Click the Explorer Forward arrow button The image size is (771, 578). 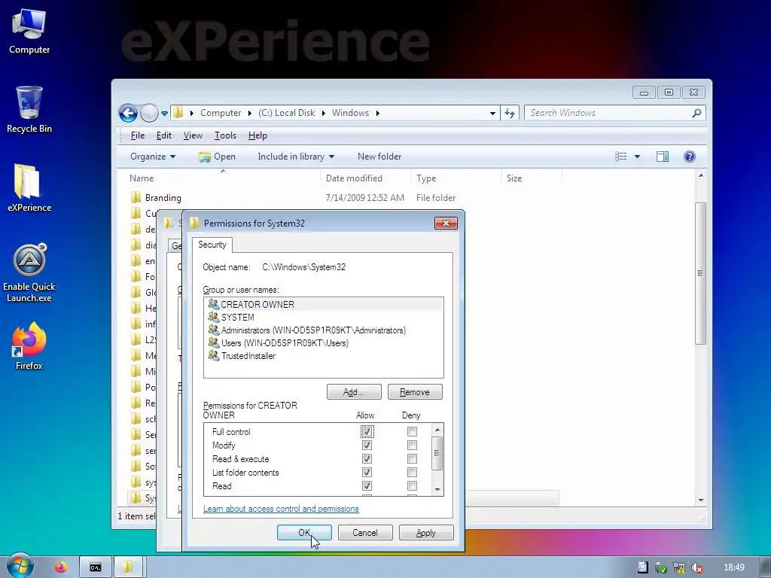149,113
